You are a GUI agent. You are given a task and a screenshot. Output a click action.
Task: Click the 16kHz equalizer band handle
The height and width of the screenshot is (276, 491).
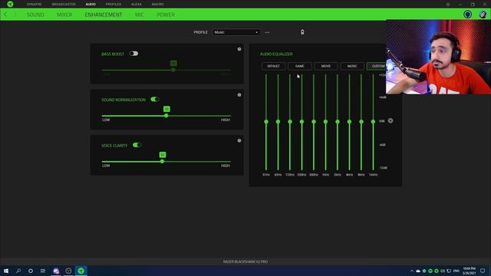click(373, 121)
